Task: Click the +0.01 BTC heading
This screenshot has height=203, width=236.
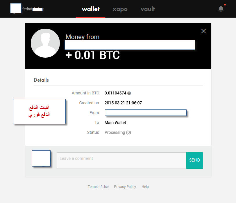Action: tap(92, 55)
